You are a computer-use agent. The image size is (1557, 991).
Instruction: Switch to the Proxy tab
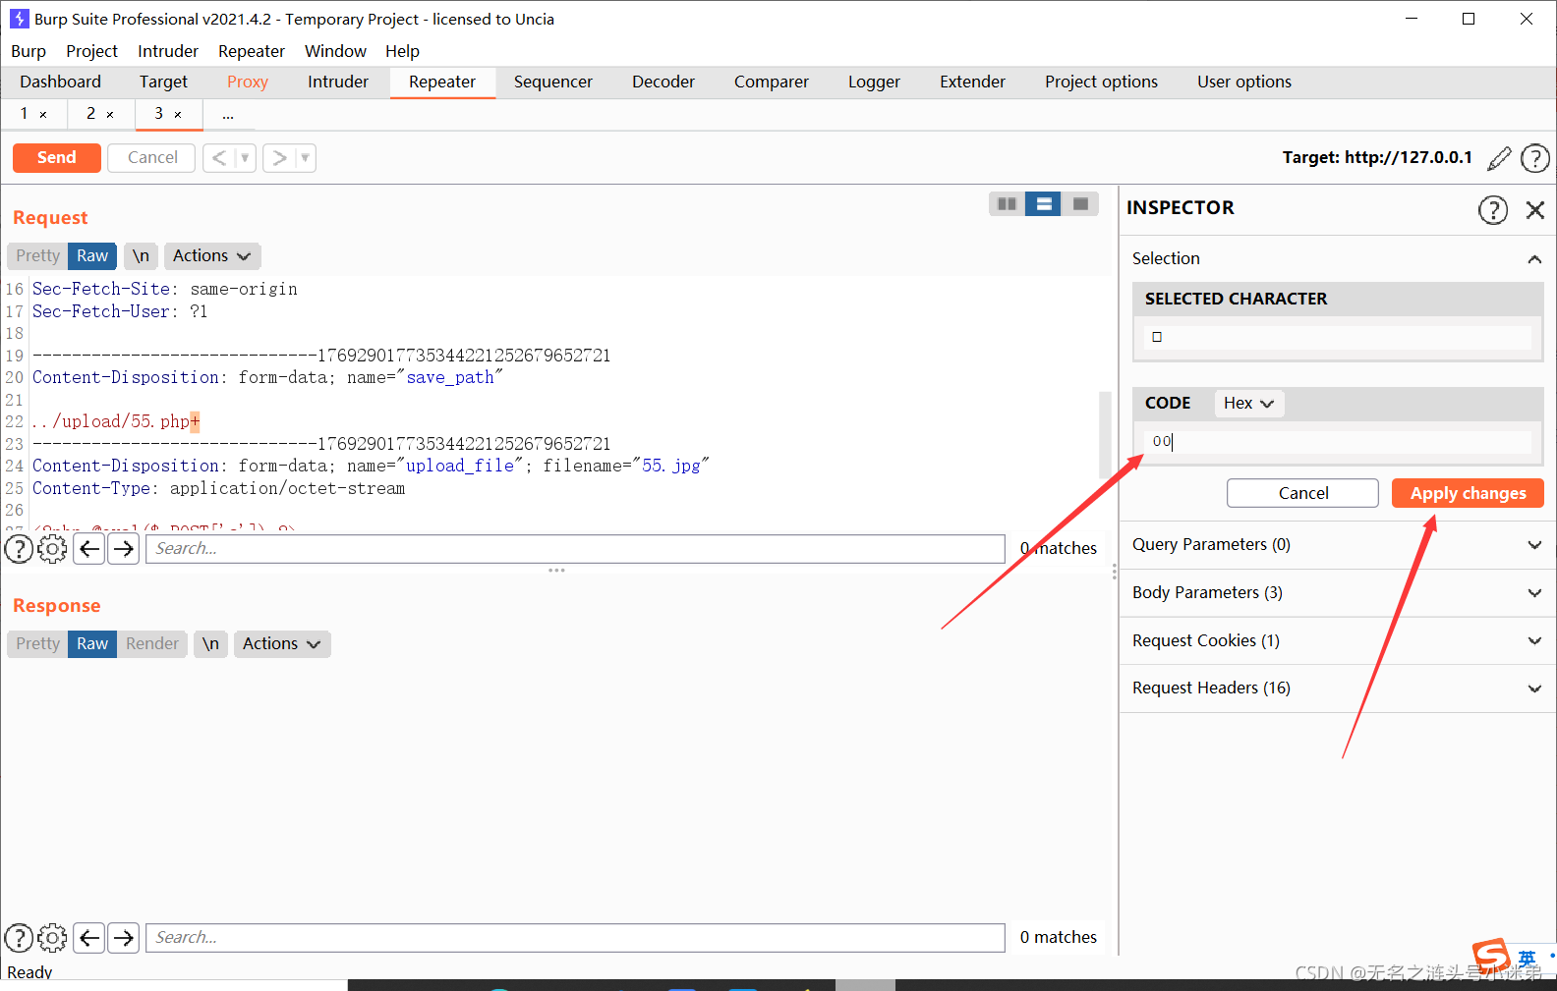point(248,82)
